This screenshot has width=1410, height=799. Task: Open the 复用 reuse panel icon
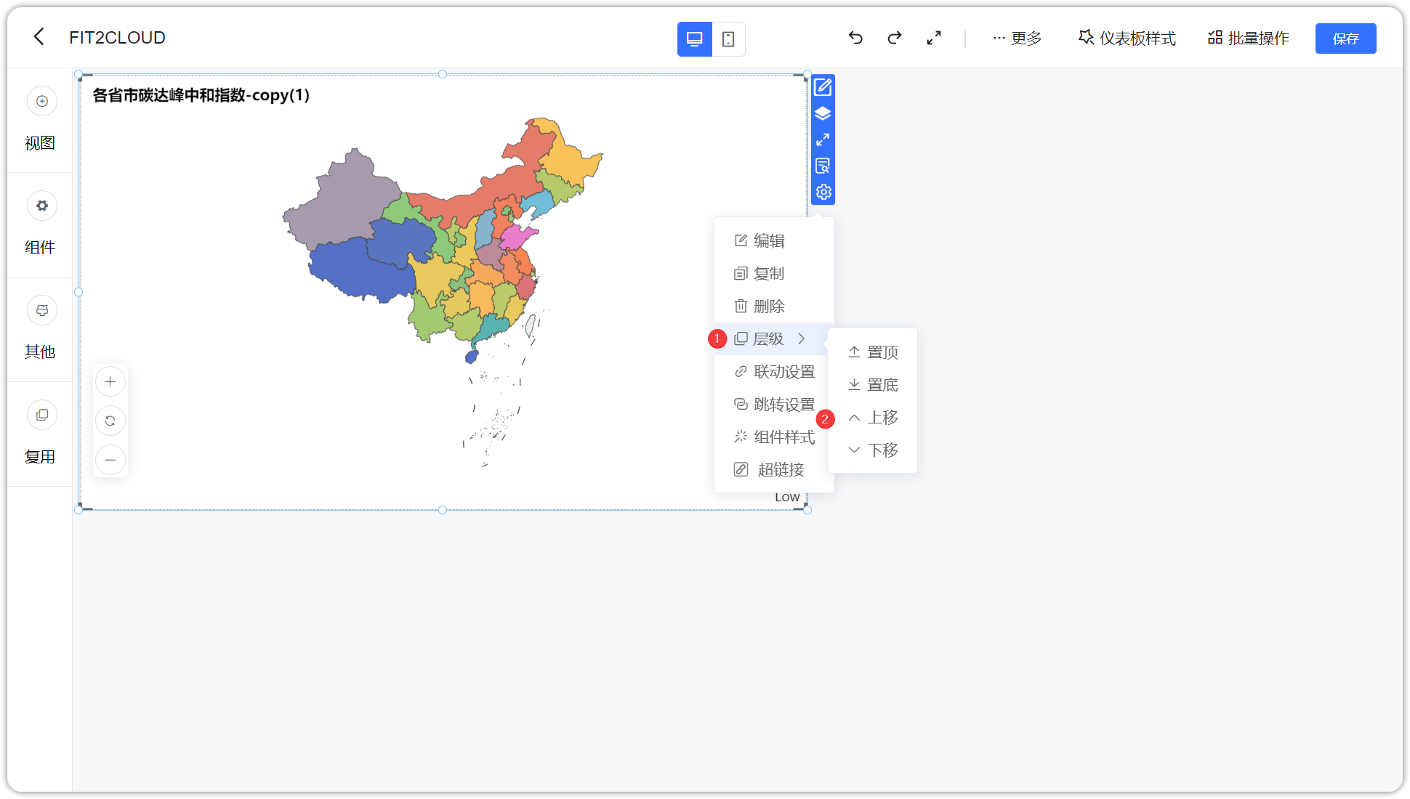(42, 415)
